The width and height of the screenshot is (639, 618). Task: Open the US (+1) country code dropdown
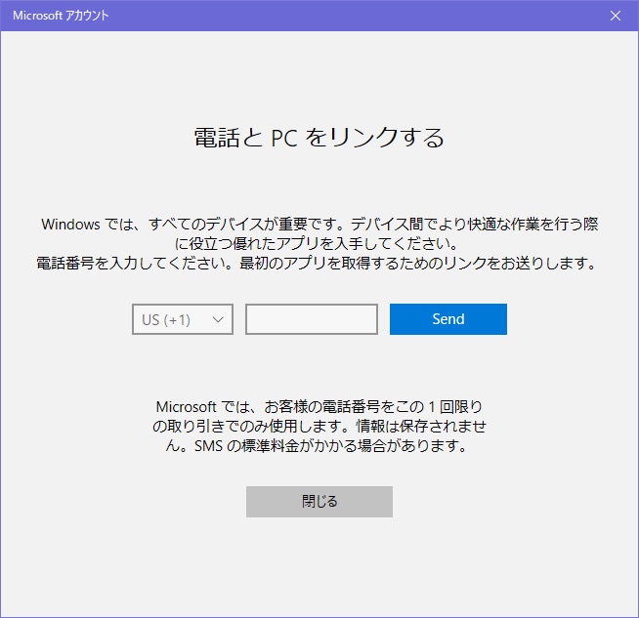[x=183, y=319]
